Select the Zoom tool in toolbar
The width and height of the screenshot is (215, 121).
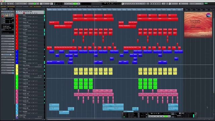coord(132,4)
